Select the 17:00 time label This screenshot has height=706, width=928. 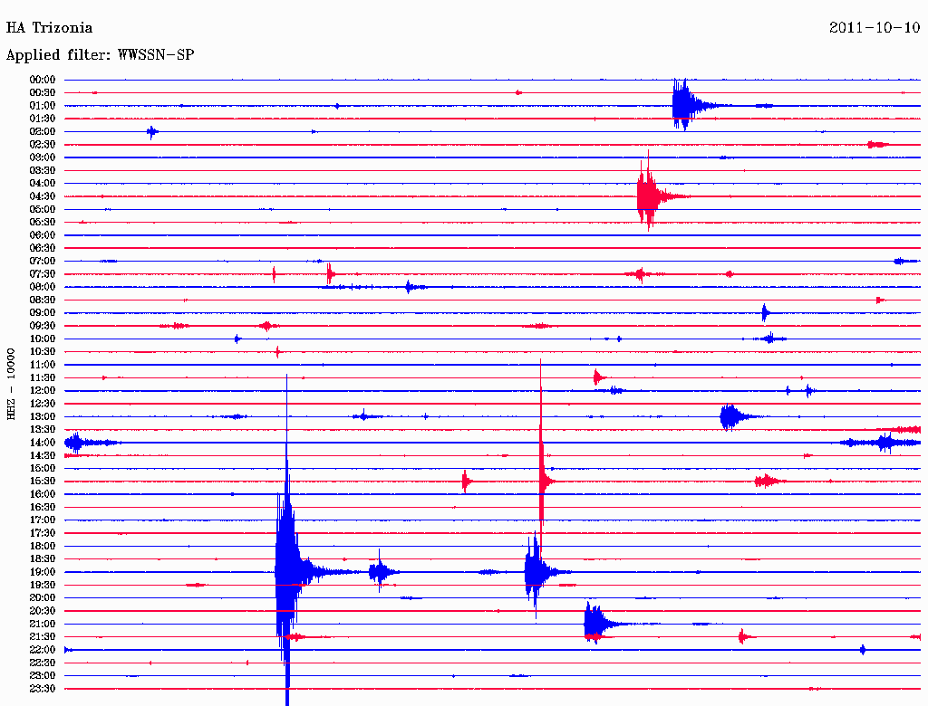(x=43, y=520)
